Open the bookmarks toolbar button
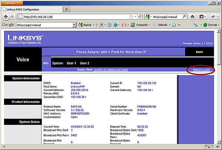The image size is (222, 150). click(x=201, y=17)
